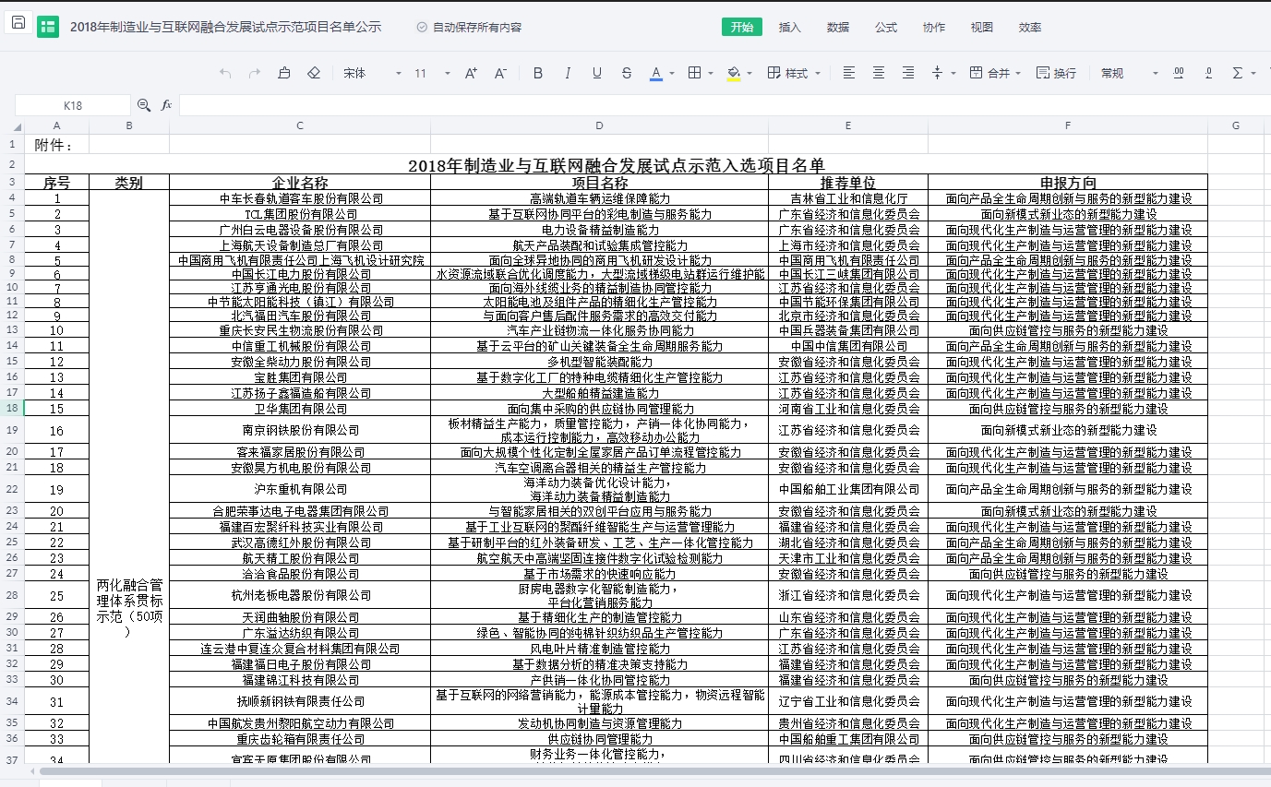Open the 常规 number format dropdown
1271x787 pixels.
coord(1129,73)
